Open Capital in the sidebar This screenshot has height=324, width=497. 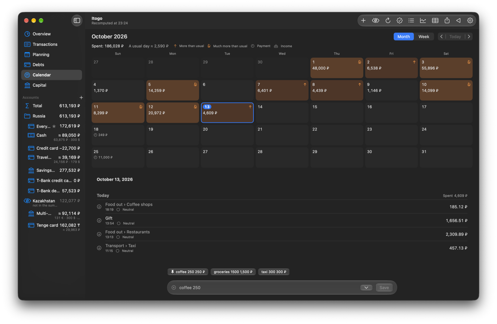(x=52, y=85)
